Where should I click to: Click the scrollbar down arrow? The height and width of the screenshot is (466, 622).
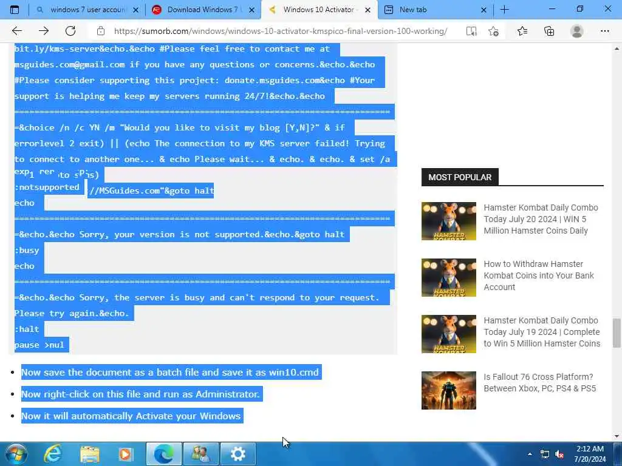coord(617,436)
